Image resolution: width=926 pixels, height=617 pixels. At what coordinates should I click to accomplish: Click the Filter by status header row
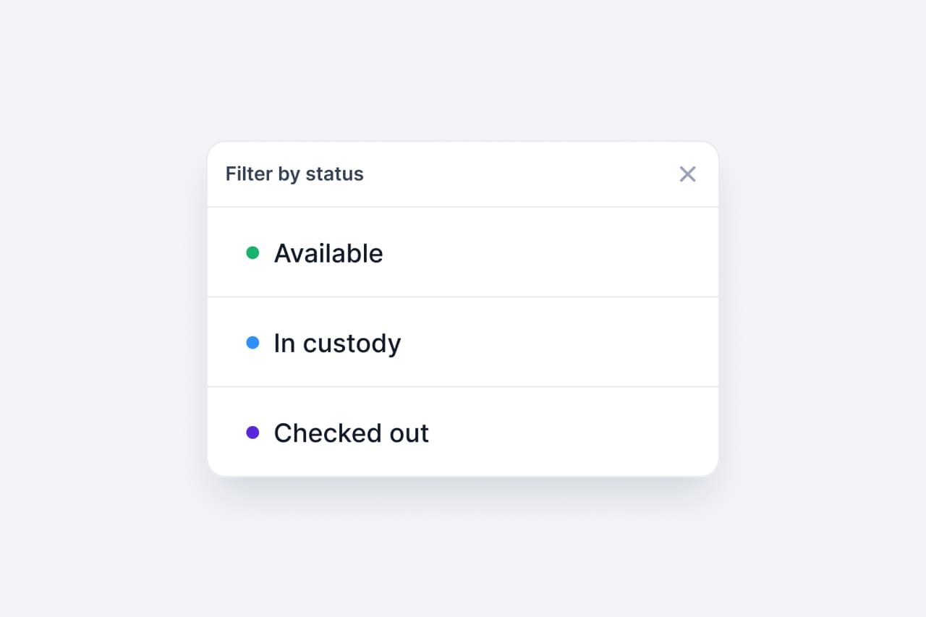pos(463,174)
